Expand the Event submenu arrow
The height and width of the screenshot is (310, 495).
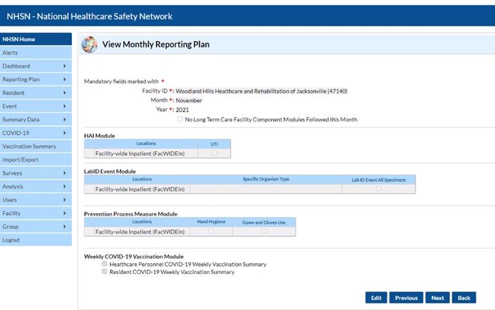pos(64,106)
